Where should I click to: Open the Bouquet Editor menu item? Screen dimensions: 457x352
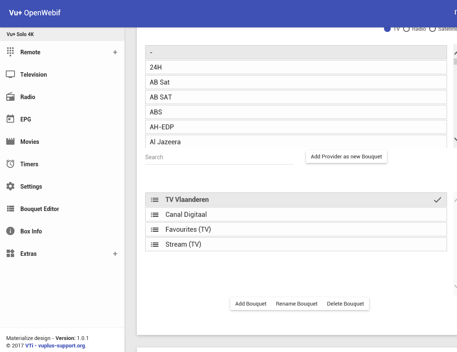(39, 209)
